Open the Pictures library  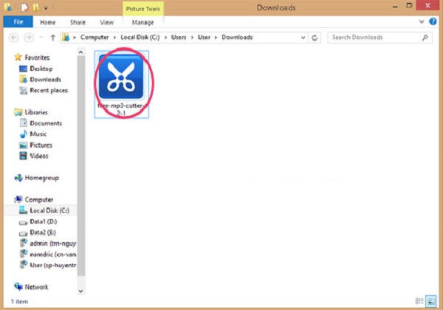tap(41, 145)
